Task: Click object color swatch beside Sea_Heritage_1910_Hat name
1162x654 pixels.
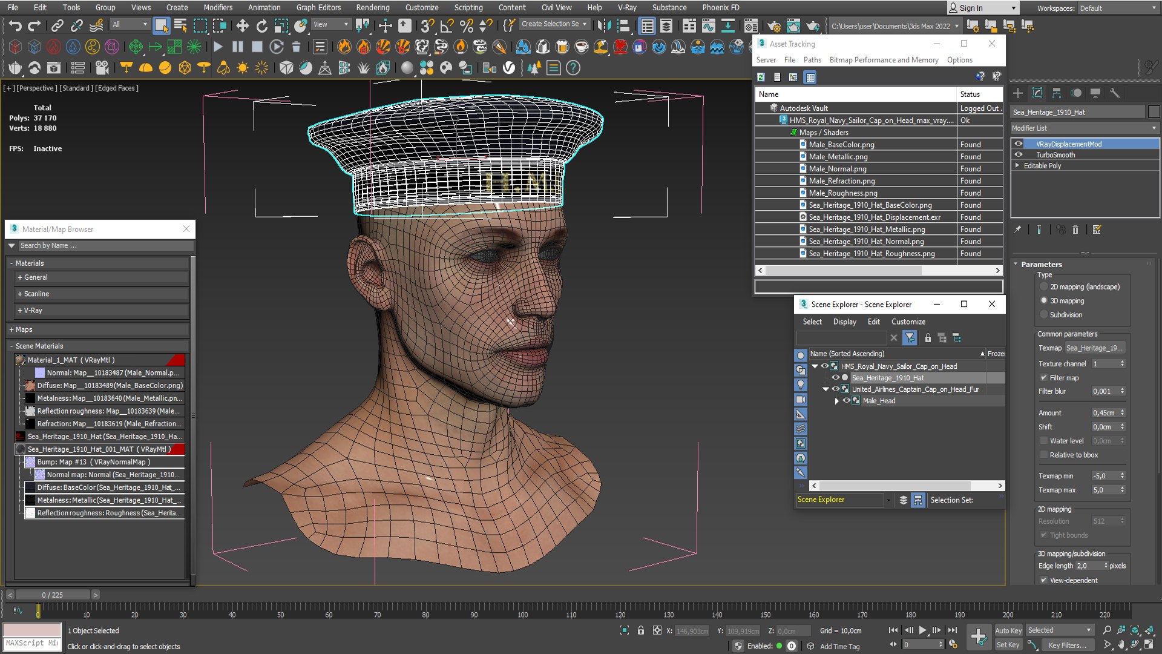Action: pos(1154,112)
